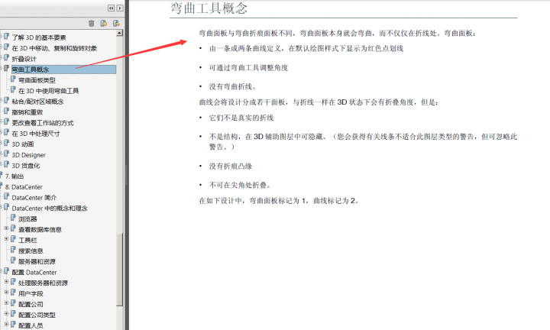The height and width of the screenshot is (330, 550).
Task: Open the 撤销和重做 bookmark
Action: pos(27,112)
